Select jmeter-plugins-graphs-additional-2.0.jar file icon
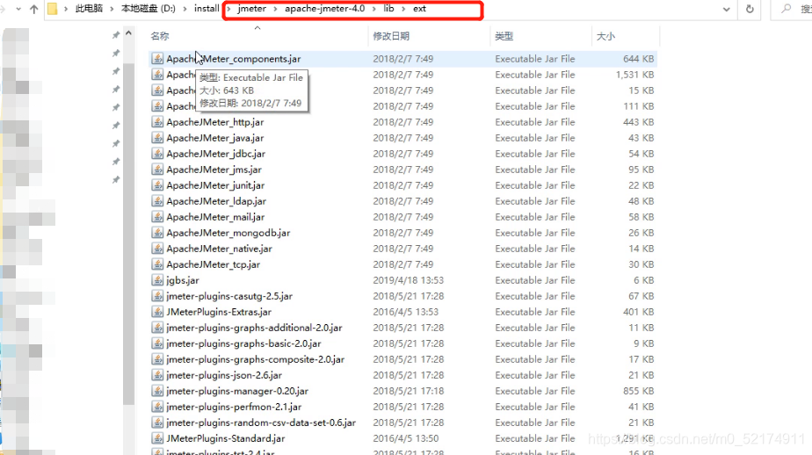 [157, 328]
